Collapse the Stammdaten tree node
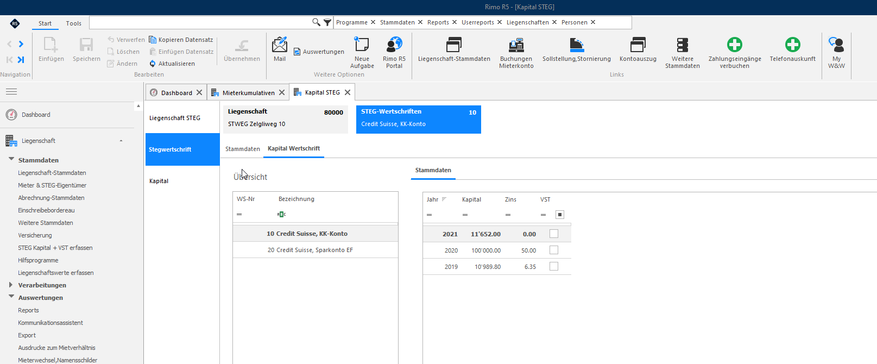877x364 pixels. 11,159
